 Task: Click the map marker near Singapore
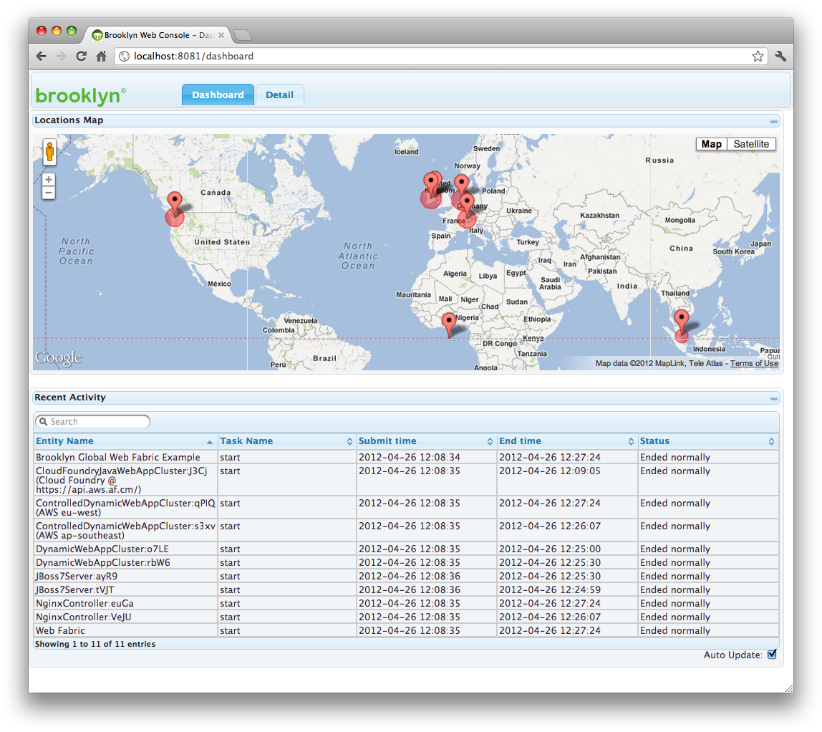(x=682, y=321)
